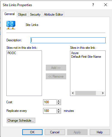This screenshot has height=137, width=112.
Task: Click the Help button
Action: (100, 132)
